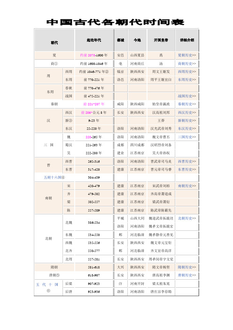The height and width of the screenshot is (330, 233).
Task: Select the 起讫年代 column header
Action: click(94, 40)
